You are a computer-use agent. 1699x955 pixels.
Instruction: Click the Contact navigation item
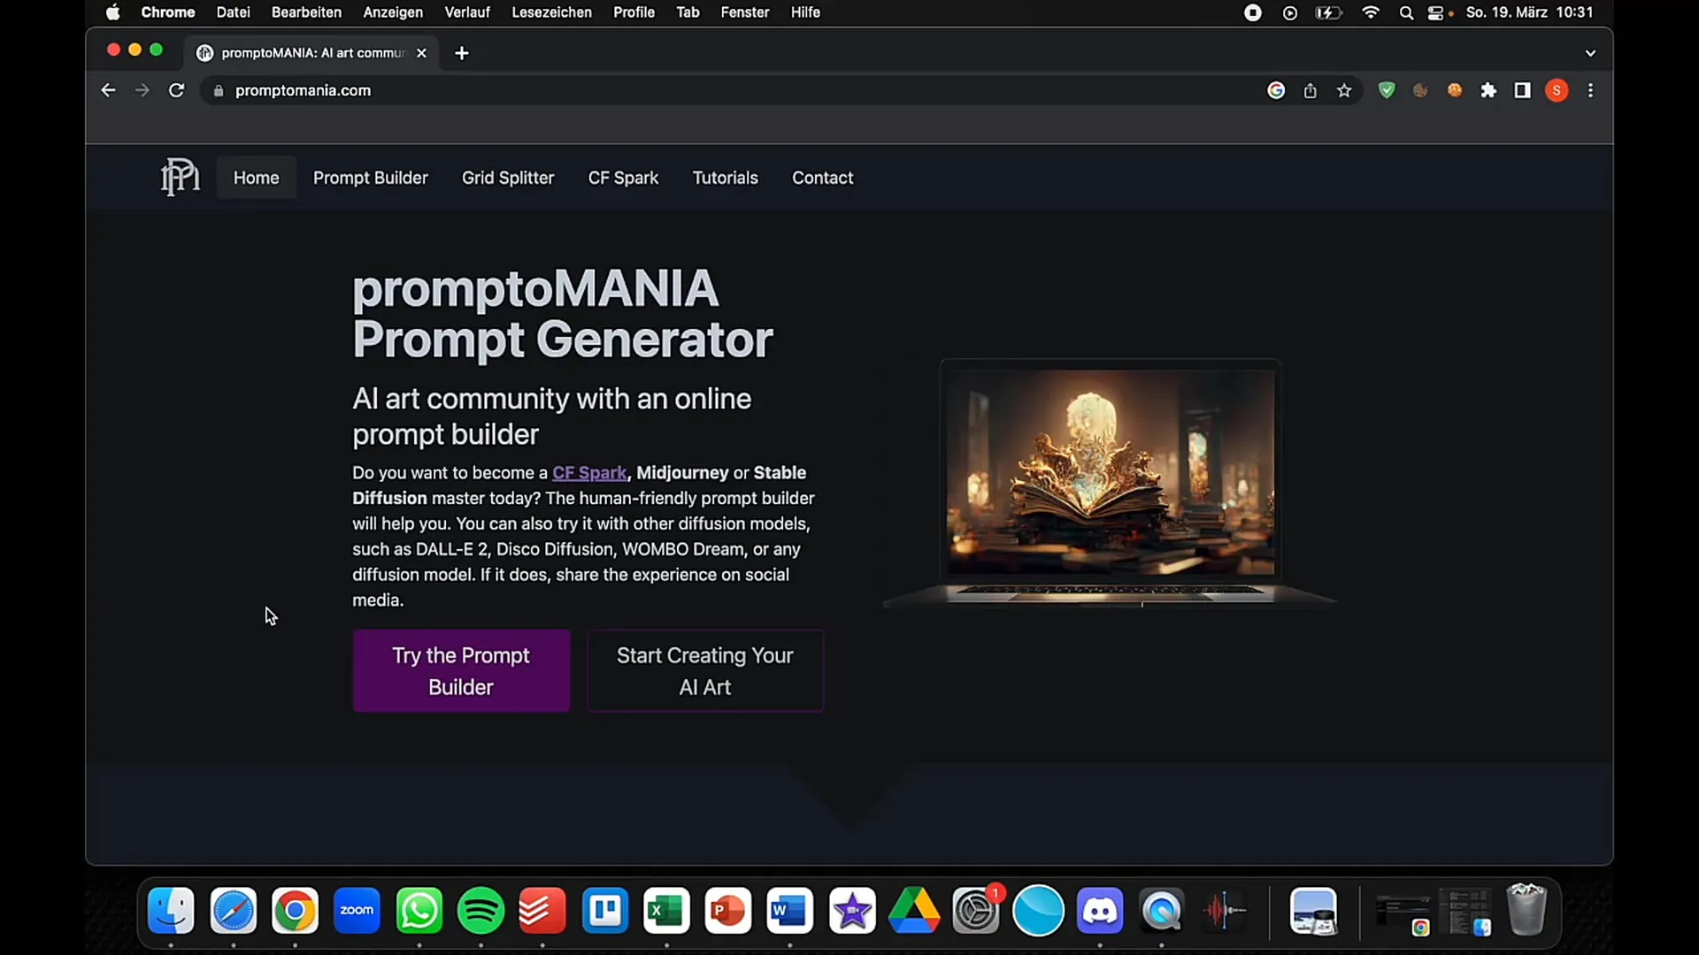pyautogui.click(x=823, y=177)
